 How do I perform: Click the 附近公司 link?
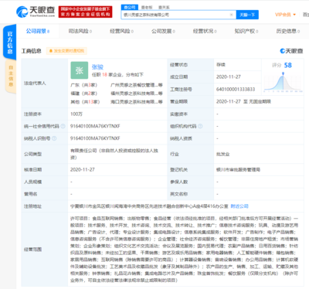tap(239, 206)
